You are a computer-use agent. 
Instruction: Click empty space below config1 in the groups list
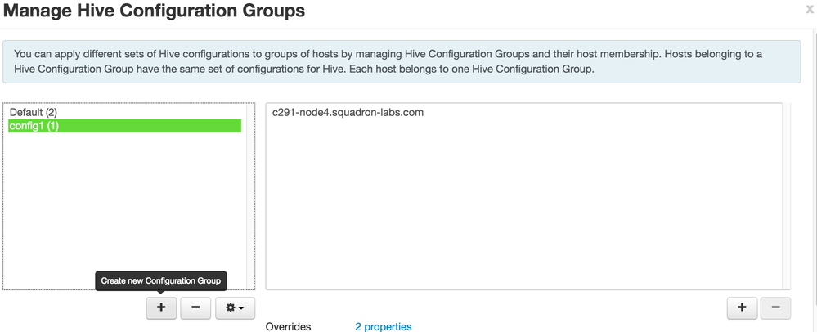[123, 204]
